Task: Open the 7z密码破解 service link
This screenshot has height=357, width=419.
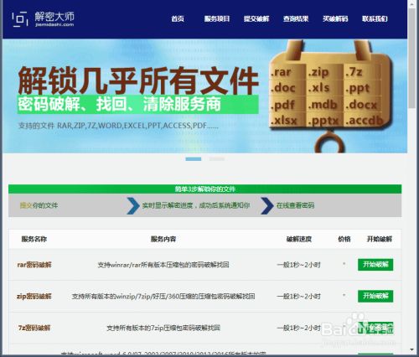Action: point(34,328)
